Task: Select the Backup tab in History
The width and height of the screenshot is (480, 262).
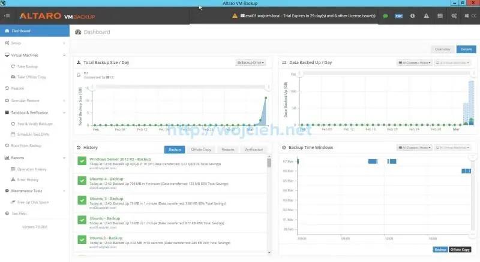Action: [x=175, y=150]
